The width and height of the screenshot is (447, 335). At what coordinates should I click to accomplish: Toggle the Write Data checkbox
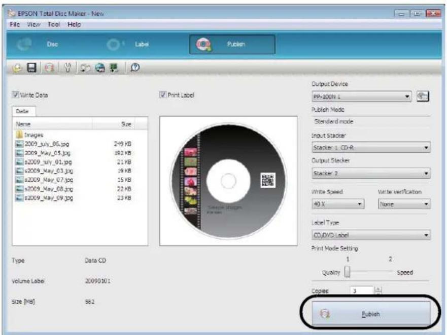coord(15,95)
